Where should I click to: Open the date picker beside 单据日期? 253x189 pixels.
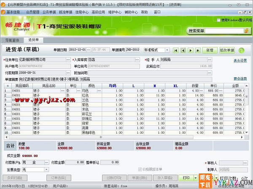[89, 50]
